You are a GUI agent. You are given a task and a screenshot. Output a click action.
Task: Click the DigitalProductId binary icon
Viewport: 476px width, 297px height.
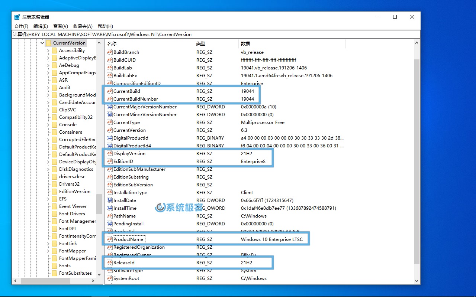[110, 138]
